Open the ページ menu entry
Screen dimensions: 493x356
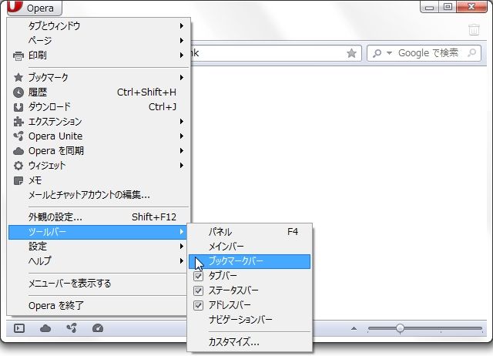[99, 41]
